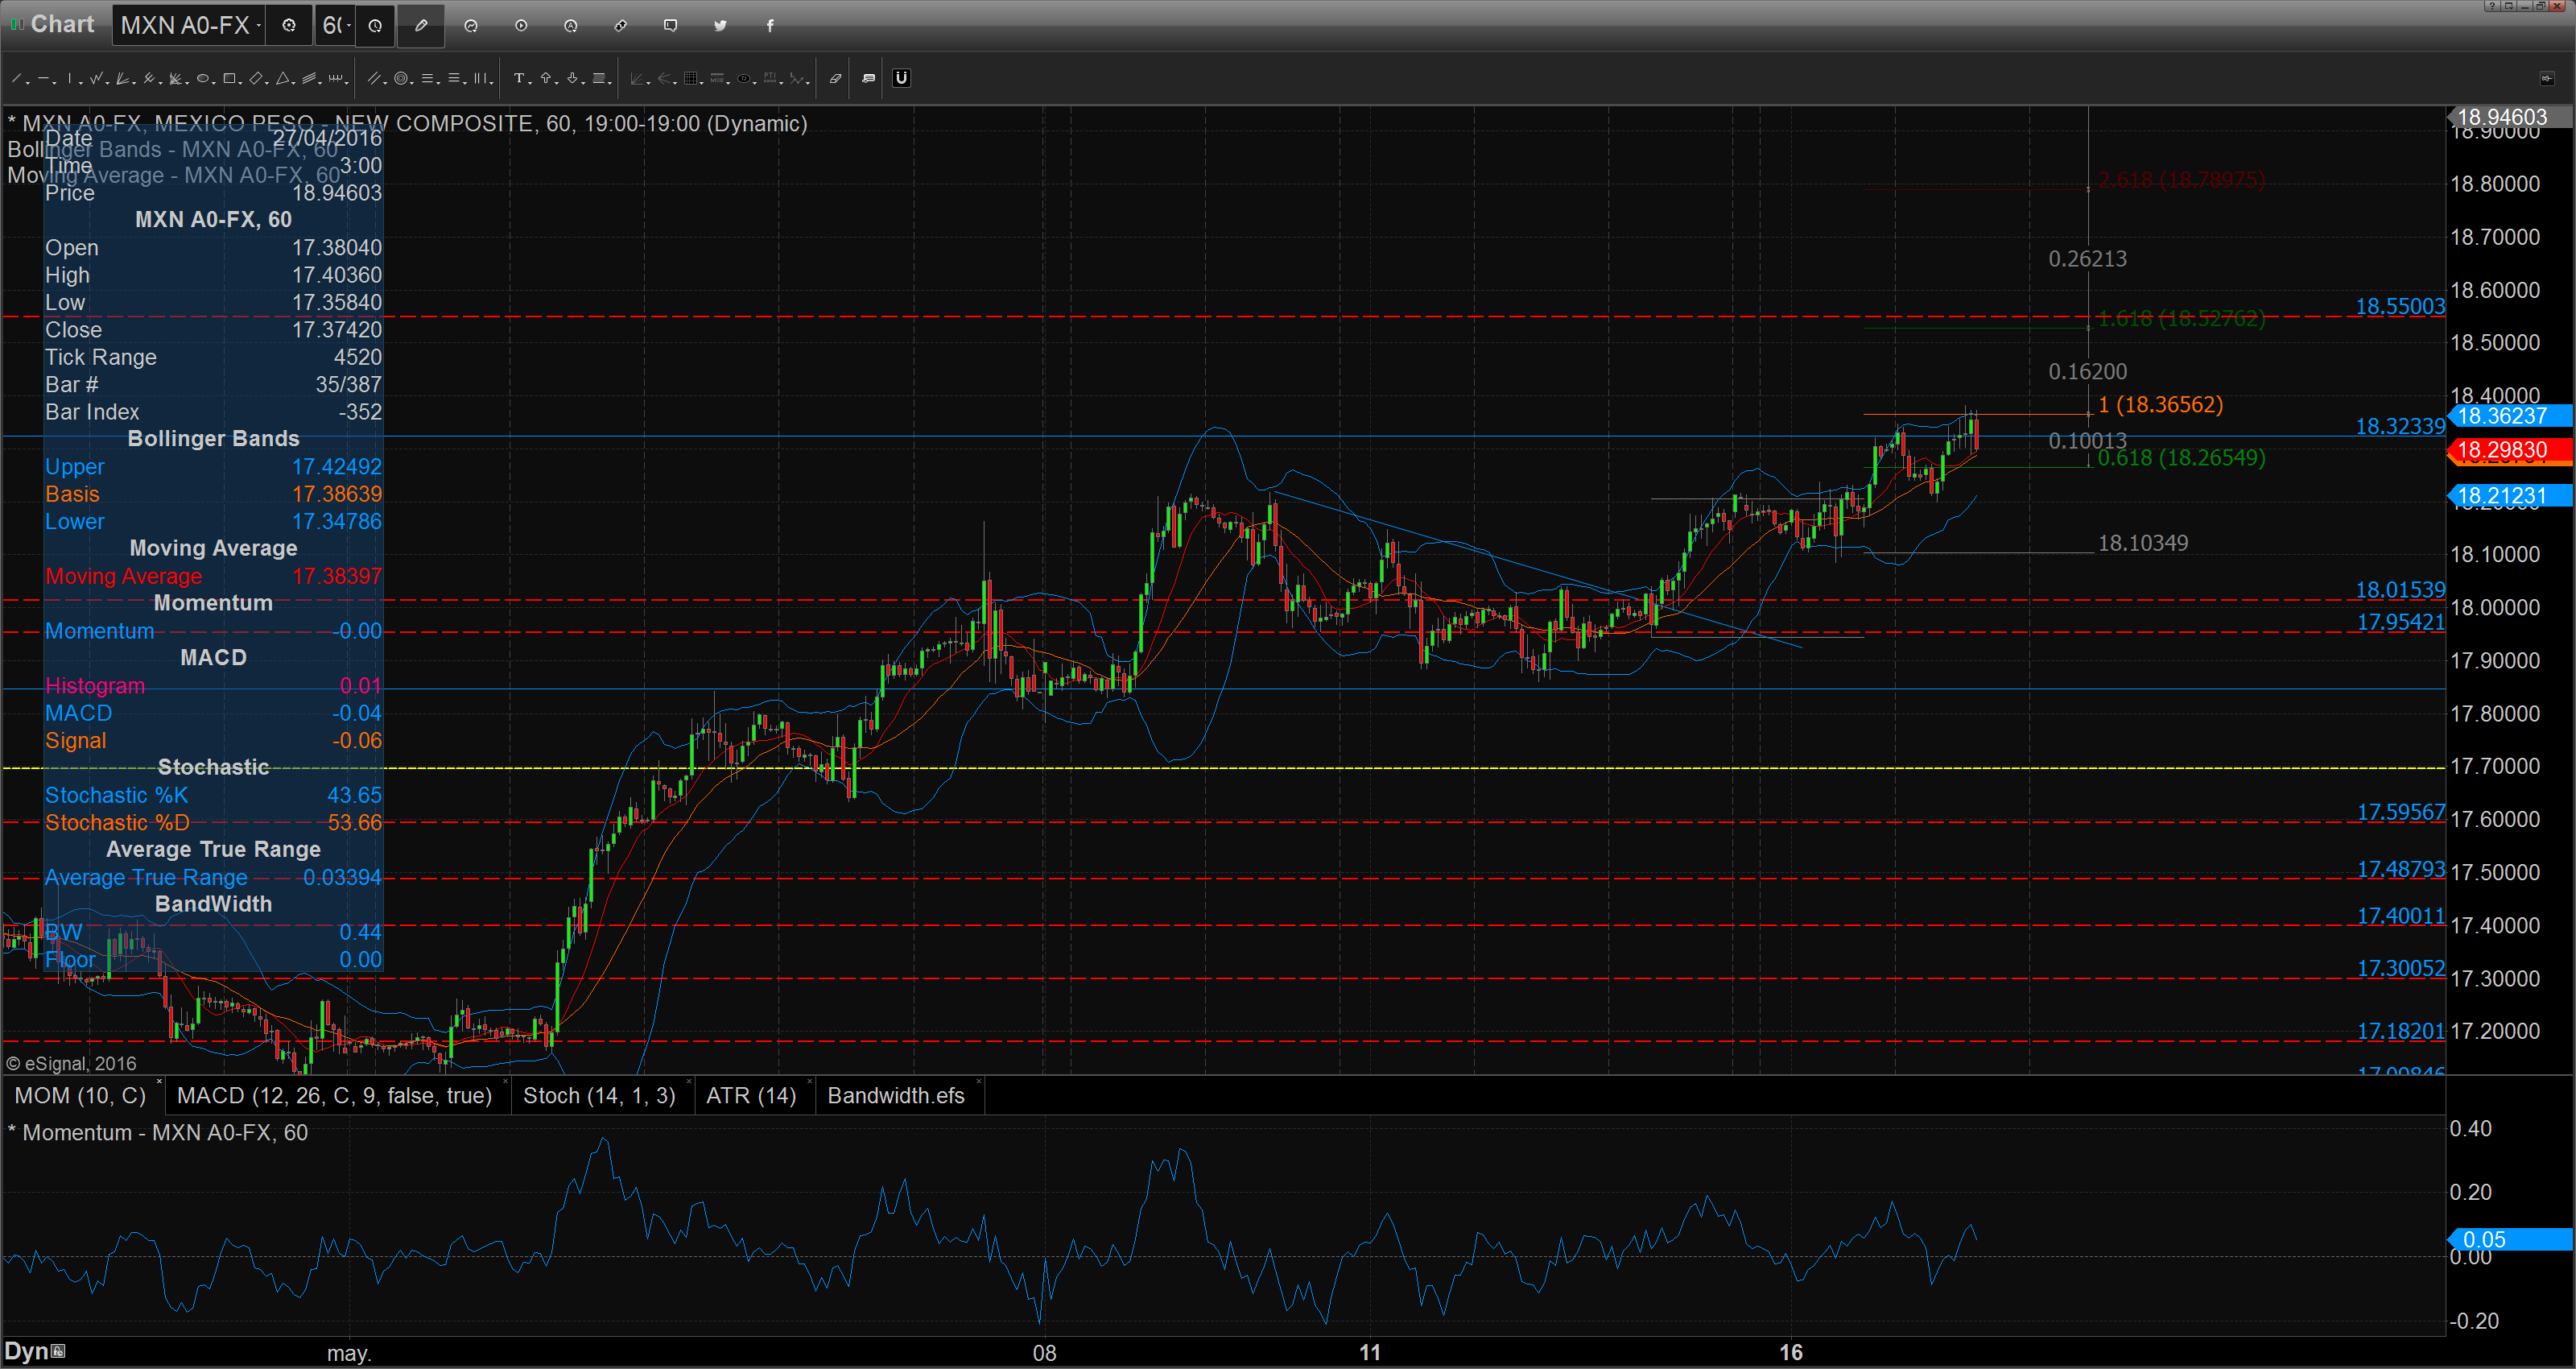2576x1369 pixels.
Task: Select the MOB study tool
Action: coord(717,78)
